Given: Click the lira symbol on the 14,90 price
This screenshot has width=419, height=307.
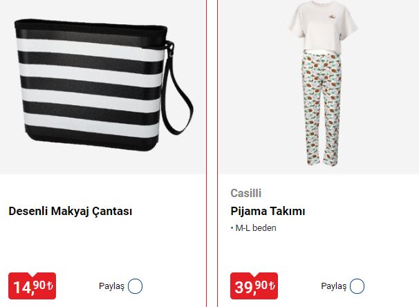Looking at the screenshot, I should click(50, 286).
